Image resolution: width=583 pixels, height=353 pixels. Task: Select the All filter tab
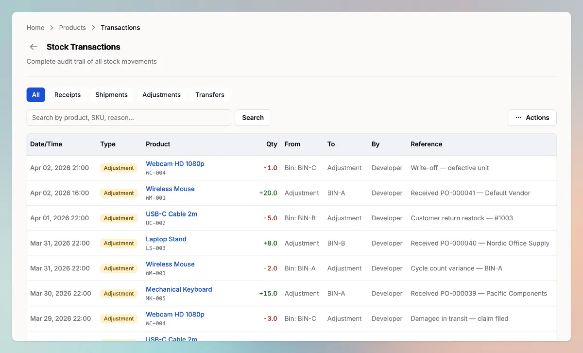pyautogui.click(x=36, y=95)
